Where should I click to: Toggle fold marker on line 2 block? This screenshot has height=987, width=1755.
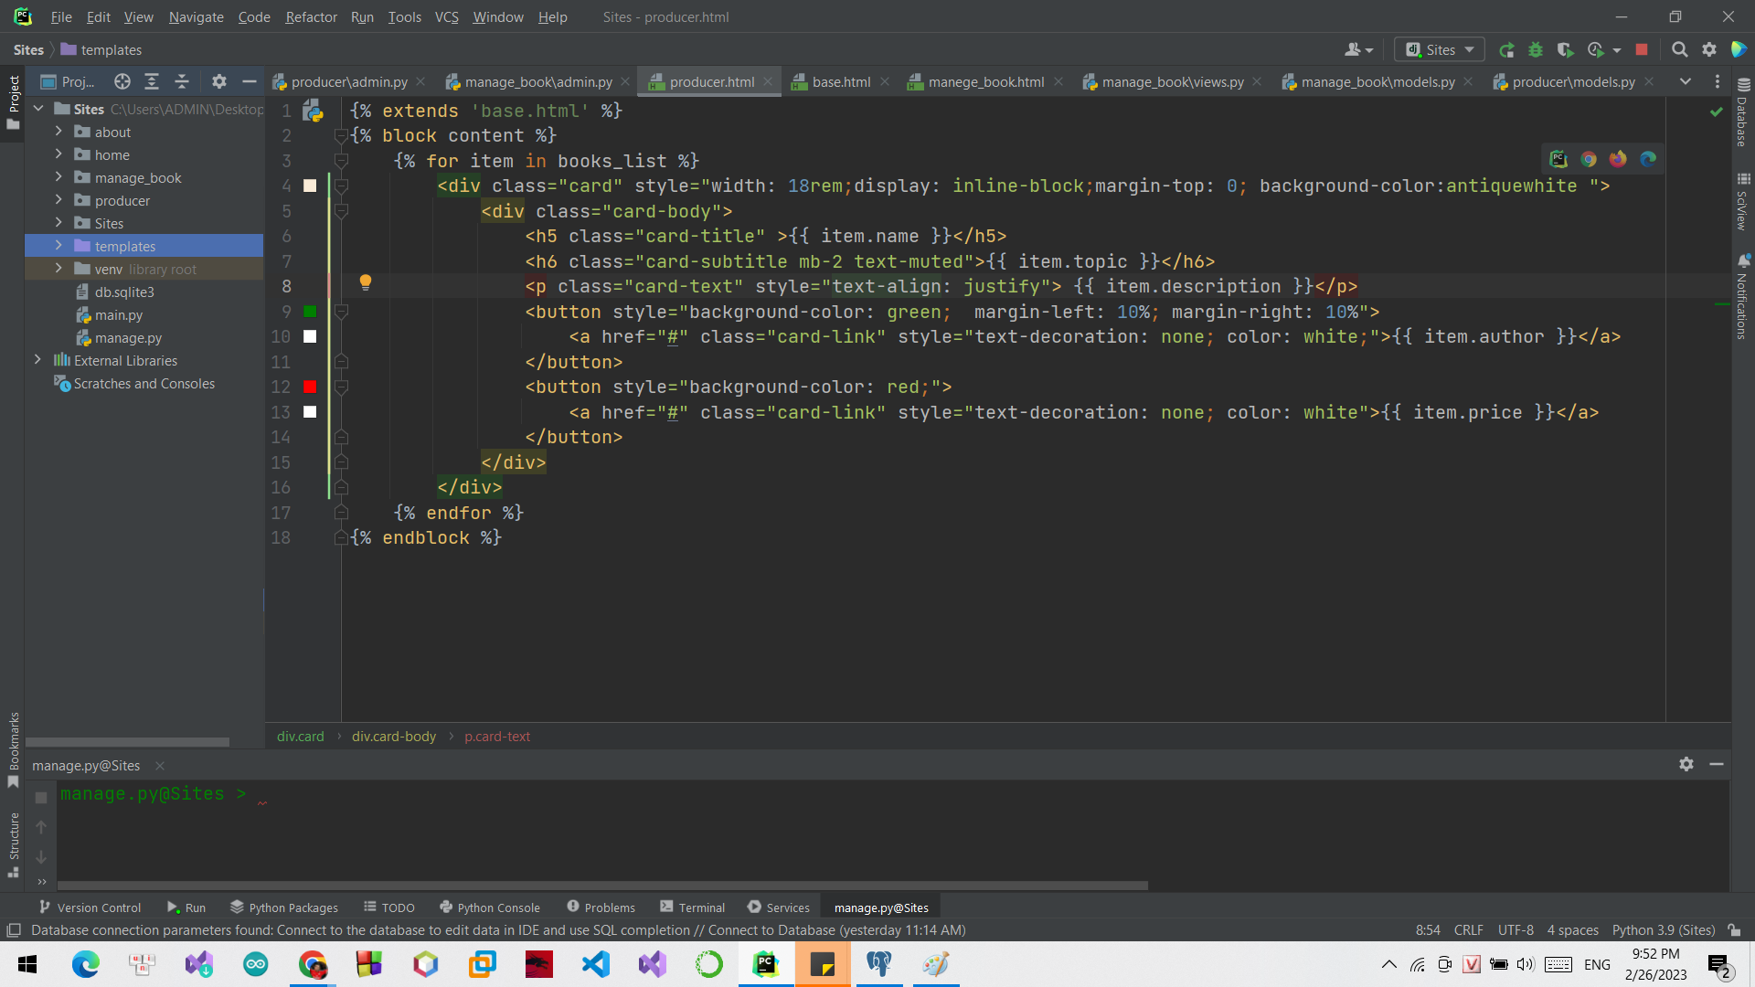(x=341, y=136)
